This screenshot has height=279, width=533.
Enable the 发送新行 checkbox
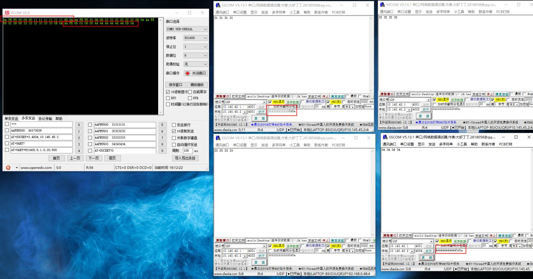pyautogui.click(x=174, y=125)
